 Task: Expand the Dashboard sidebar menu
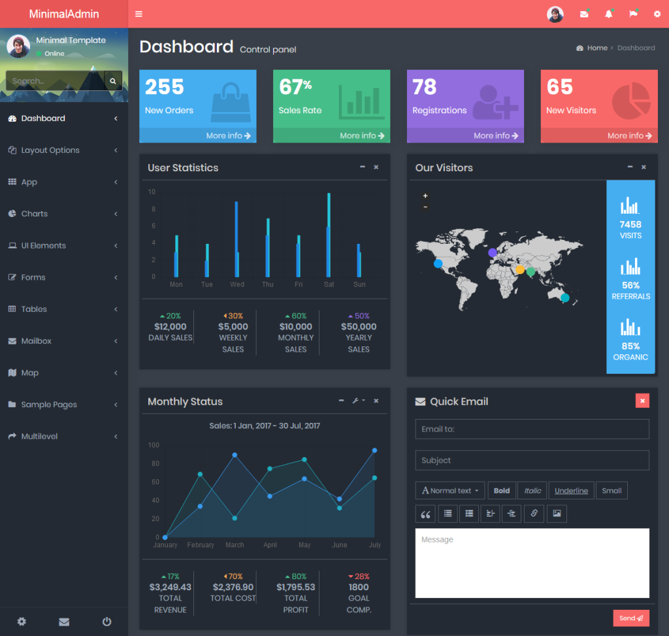coord(64,118)
